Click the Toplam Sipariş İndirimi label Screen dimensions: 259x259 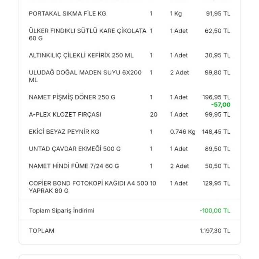click(x=61, y=211)
